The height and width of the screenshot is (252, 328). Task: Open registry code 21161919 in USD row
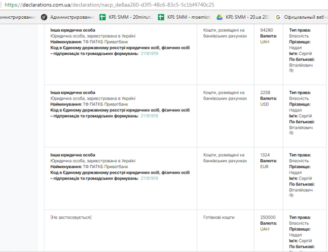(149, 116)
